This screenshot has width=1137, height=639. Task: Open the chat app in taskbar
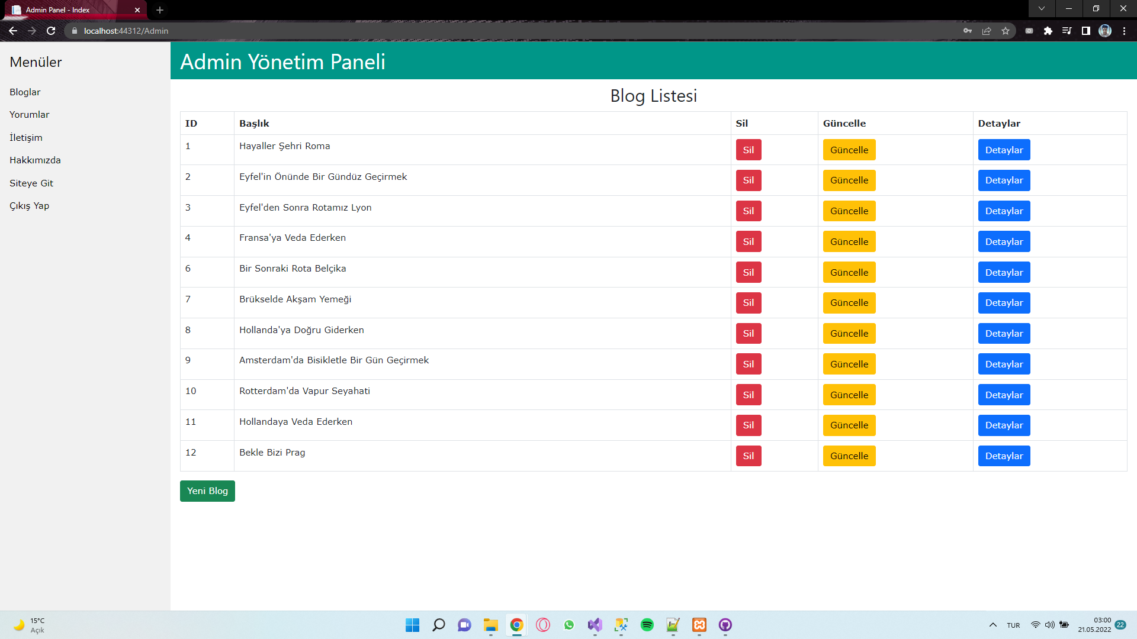point(465,625)
